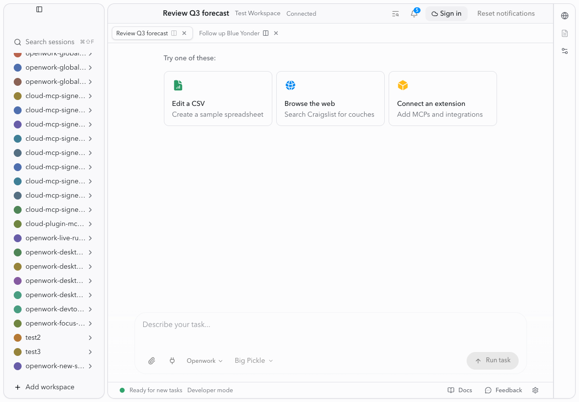Screen dimensions: 579x402
Task: Click the plug connector icon
Action: 172,361
